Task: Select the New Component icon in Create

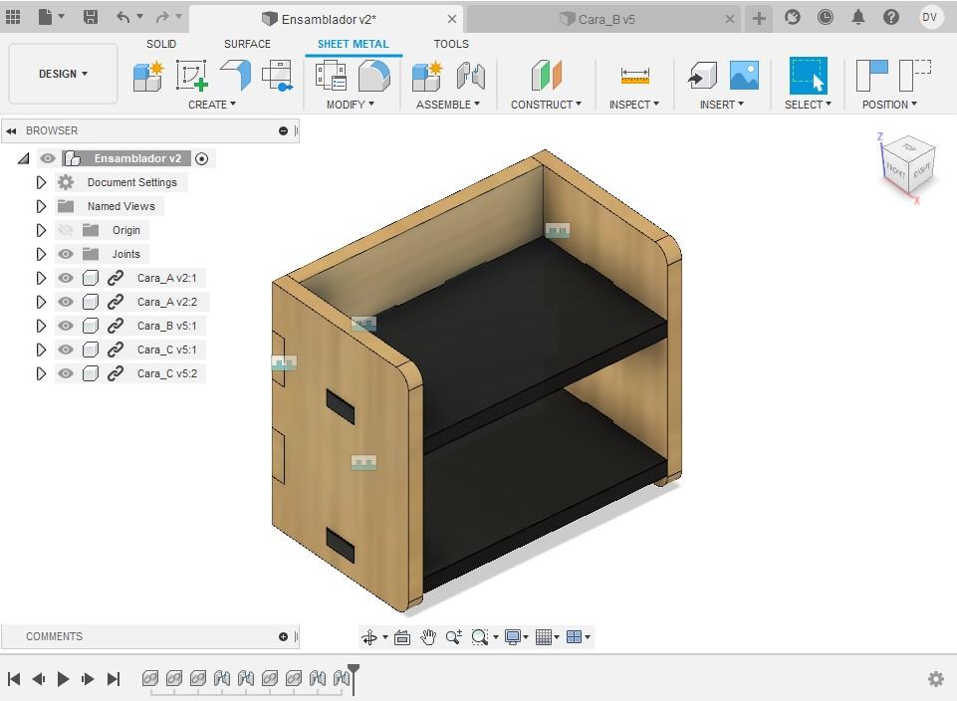Action: click(148, 76)
